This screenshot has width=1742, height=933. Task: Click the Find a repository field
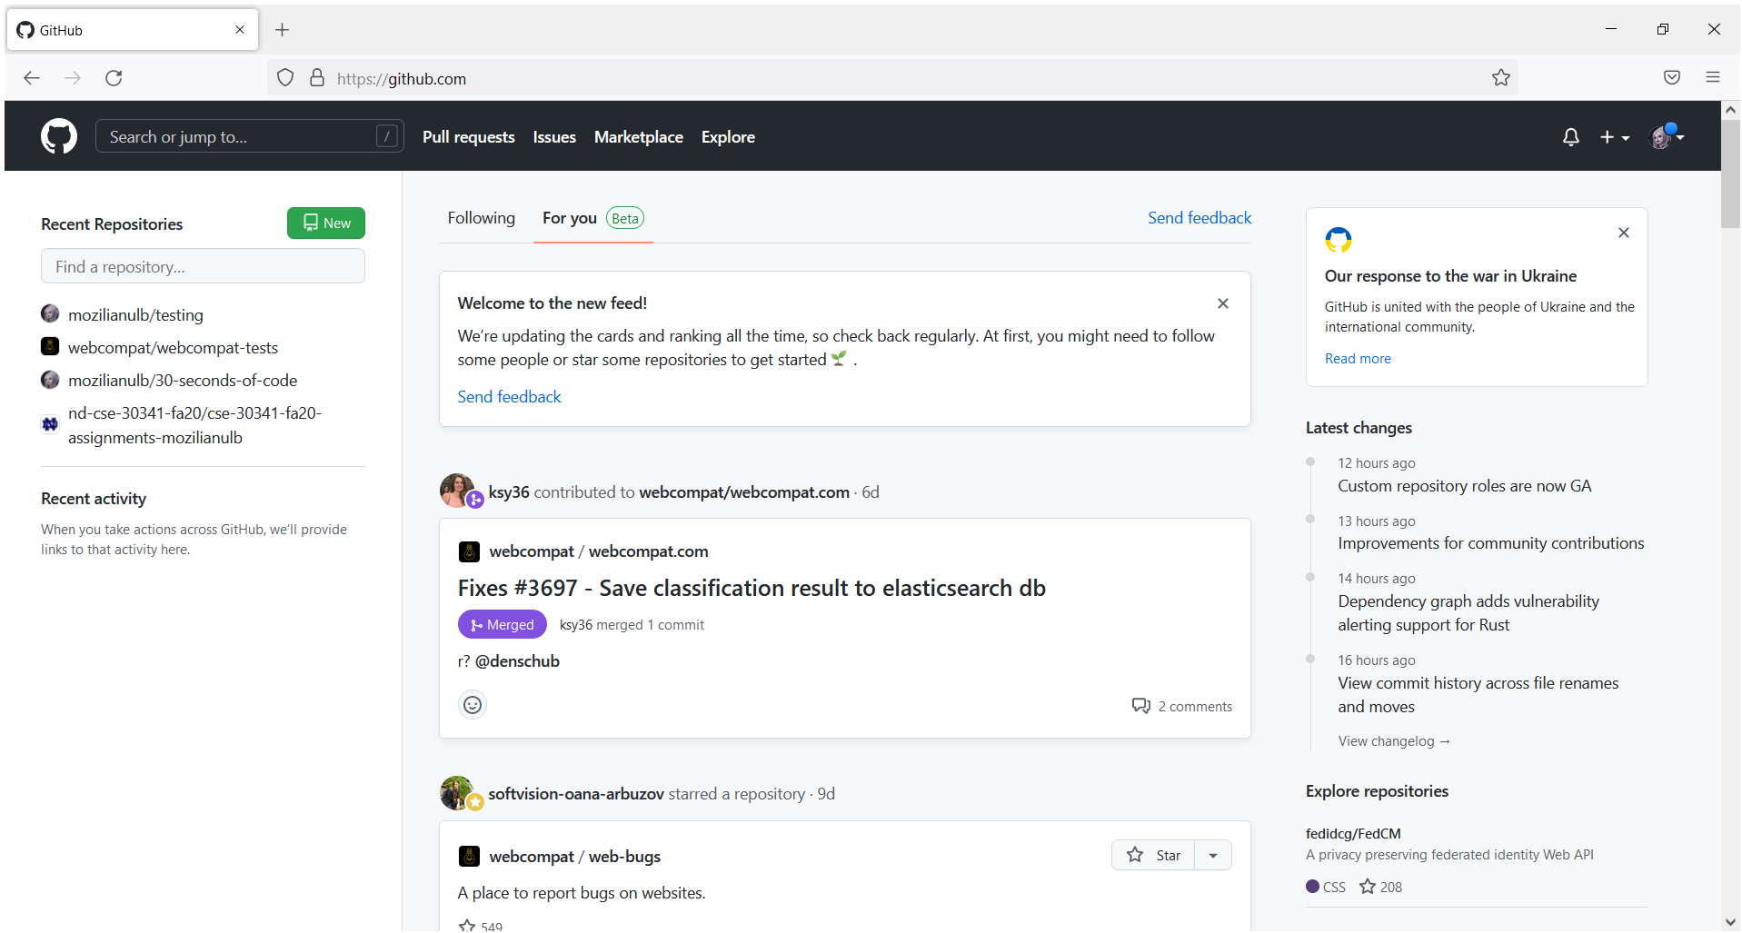203,266
